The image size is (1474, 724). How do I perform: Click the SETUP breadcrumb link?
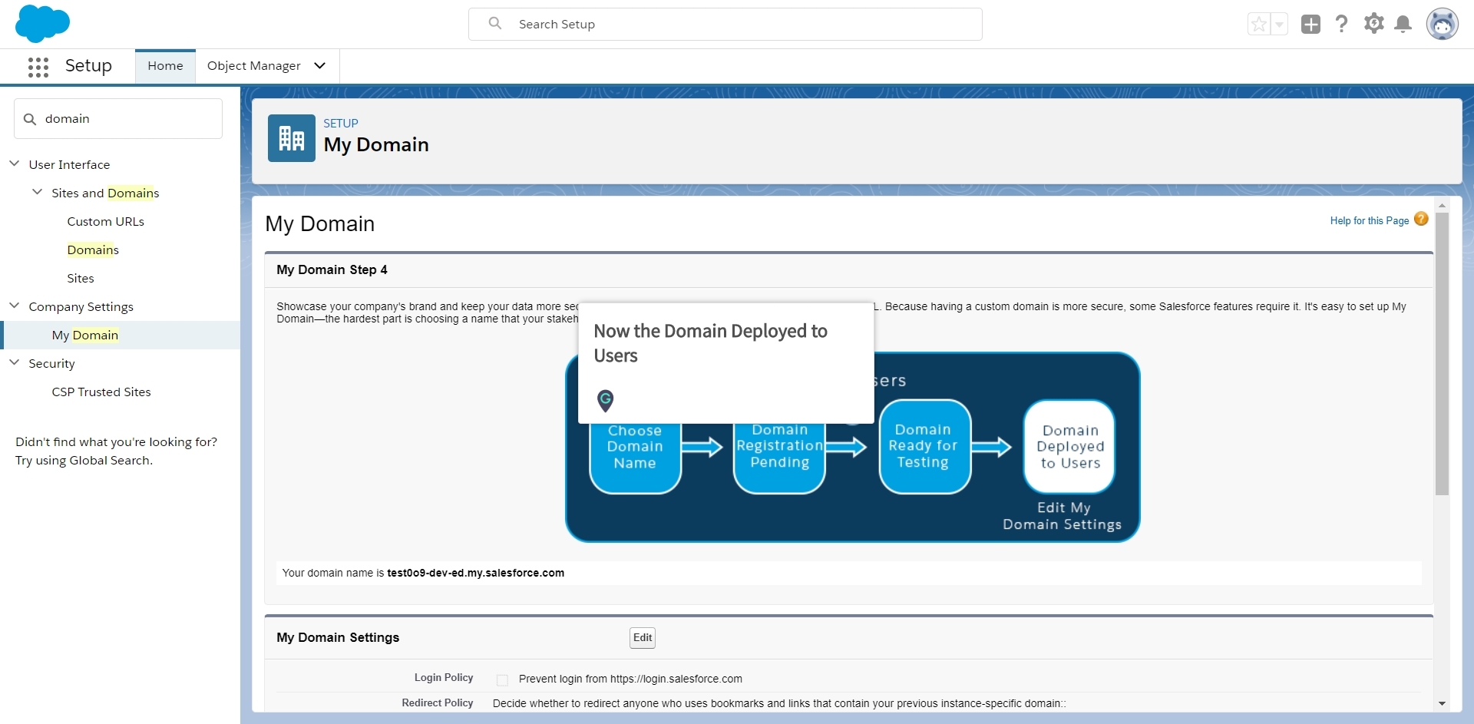[x=341, y=123]
